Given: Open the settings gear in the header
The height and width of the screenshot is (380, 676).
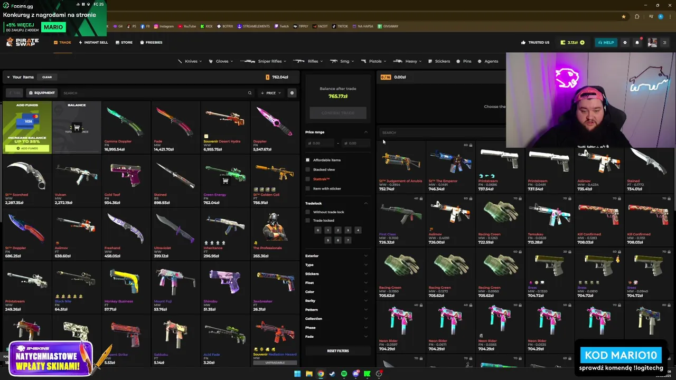Looking at the screenshot, I should tap(625, 42).
